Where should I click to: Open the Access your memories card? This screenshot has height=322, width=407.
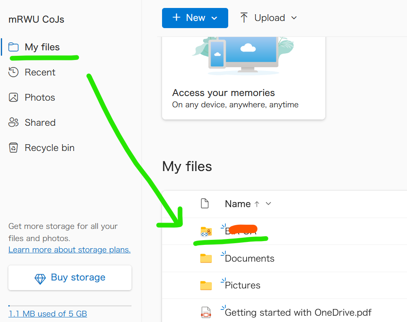pos(243,78)
